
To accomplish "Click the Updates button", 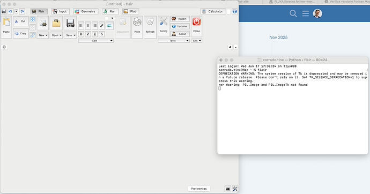I will click(x=180, y=26).
